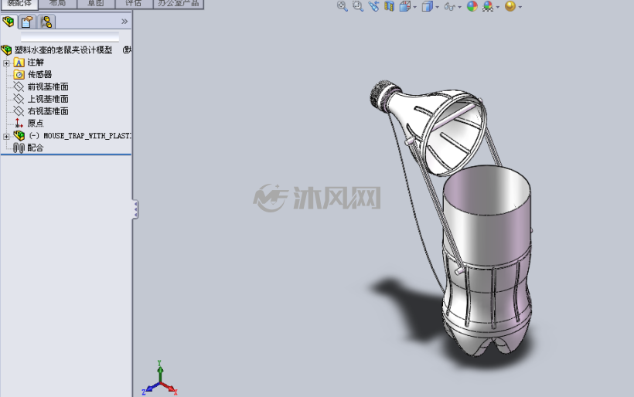Toggle the Section View tool
Viewport: 634px width, 397px height.
pyautogui.click(x=389, y=6)
